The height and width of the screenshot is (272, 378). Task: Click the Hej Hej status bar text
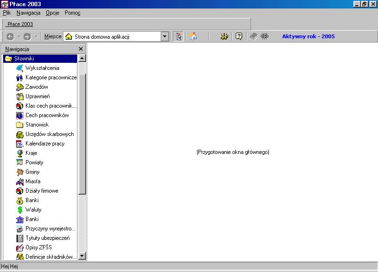point(9,266)
